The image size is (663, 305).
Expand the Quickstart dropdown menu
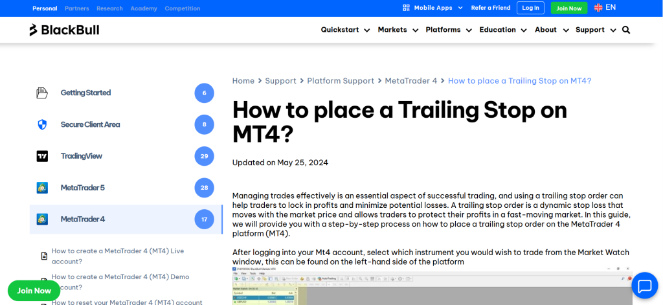pos(345,30)
